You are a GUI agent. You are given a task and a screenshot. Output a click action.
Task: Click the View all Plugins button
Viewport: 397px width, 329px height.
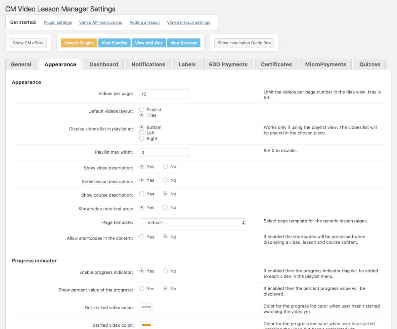(x=79, y=43)
